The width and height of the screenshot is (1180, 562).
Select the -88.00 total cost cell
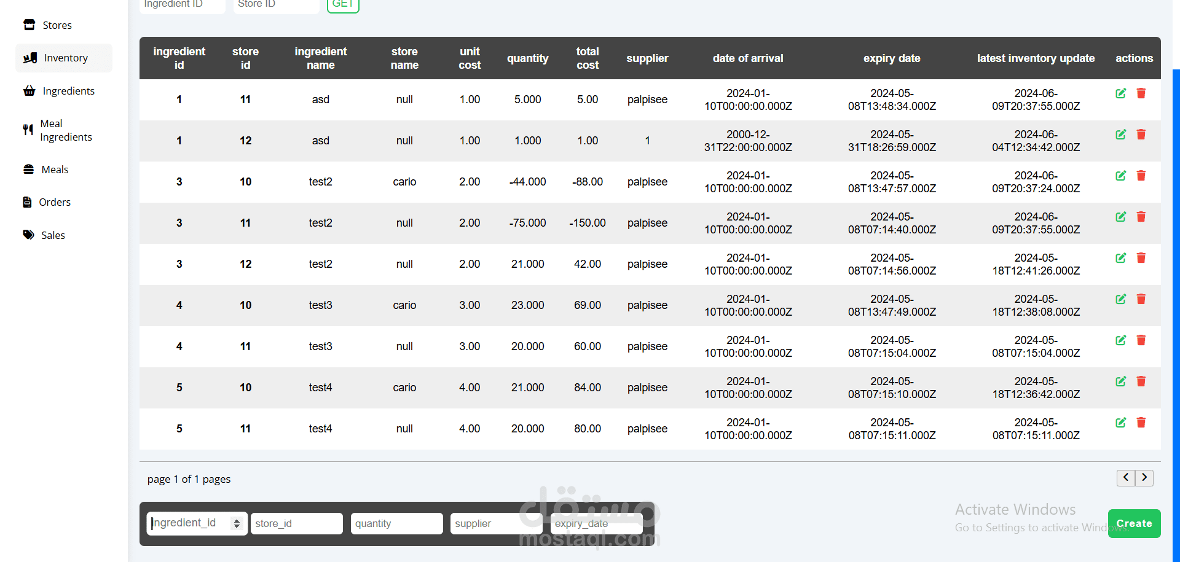(588, 182)
